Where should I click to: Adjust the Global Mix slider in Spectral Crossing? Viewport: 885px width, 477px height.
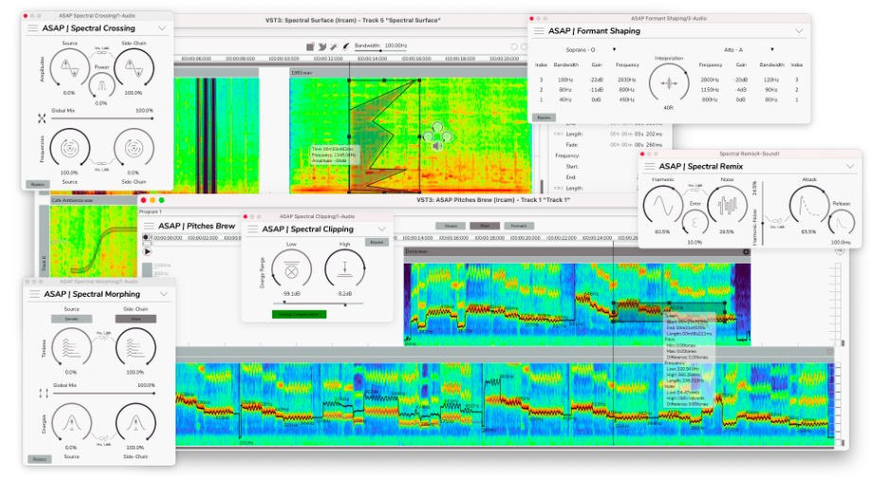[x=101, y=119]
